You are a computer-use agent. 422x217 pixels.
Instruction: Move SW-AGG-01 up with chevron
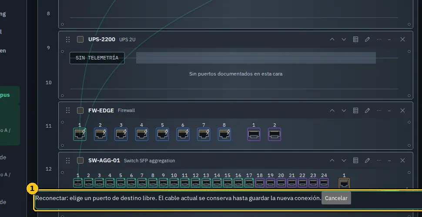[332, 161]
